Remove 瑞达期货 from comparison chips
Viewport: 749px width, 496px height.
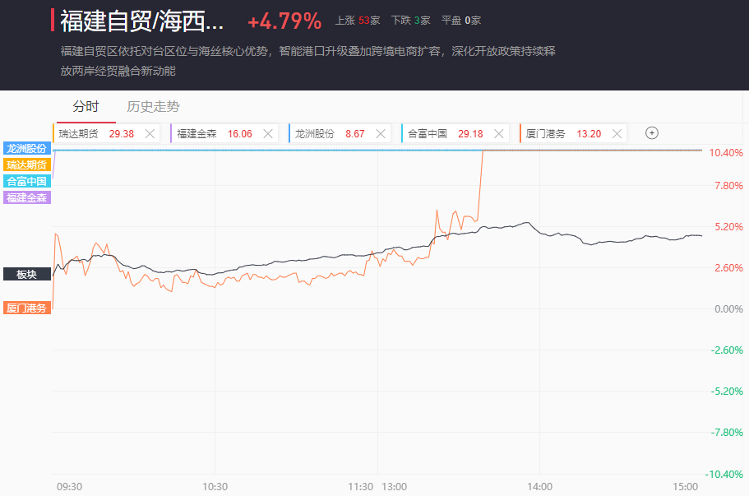point(150,133)
